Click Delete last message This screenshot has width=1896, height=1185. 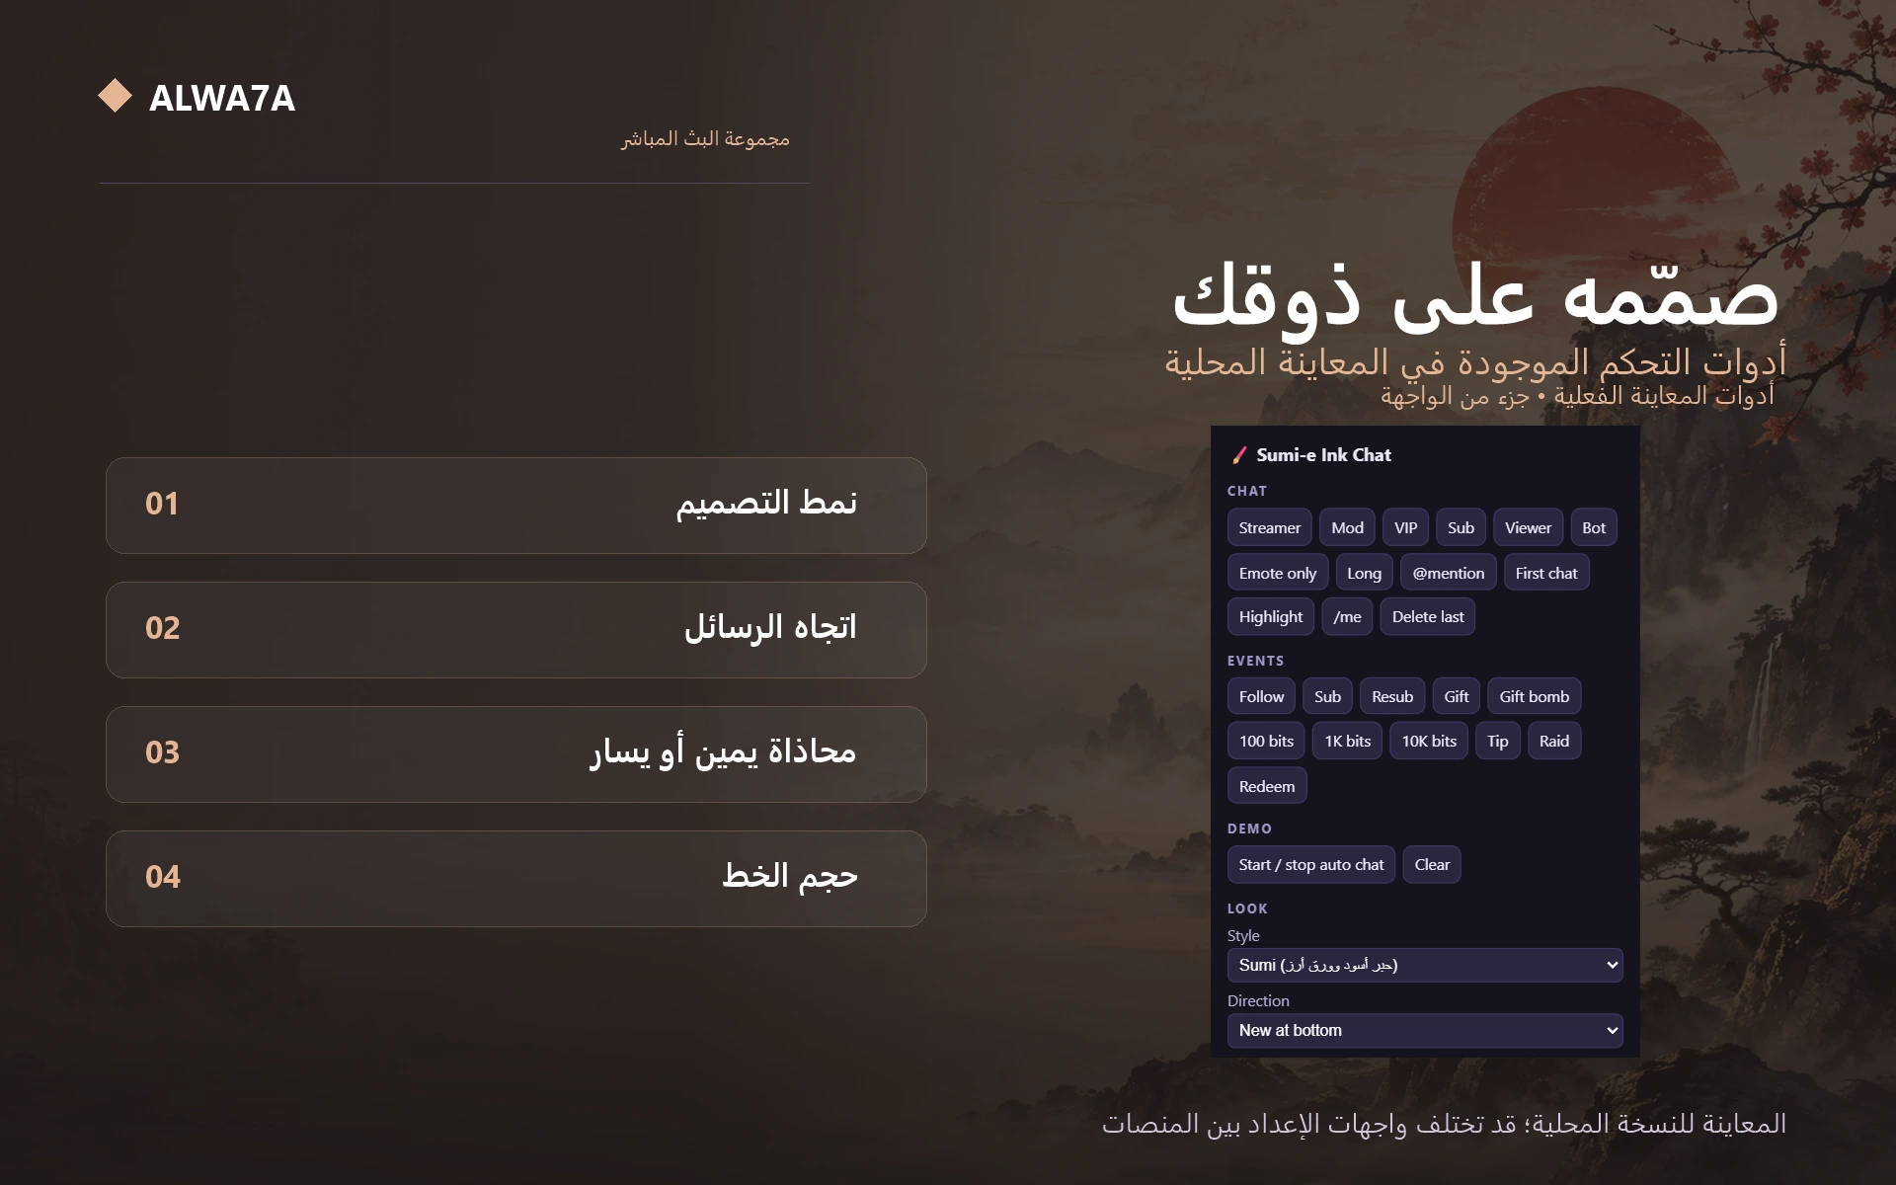(1428, 616)
